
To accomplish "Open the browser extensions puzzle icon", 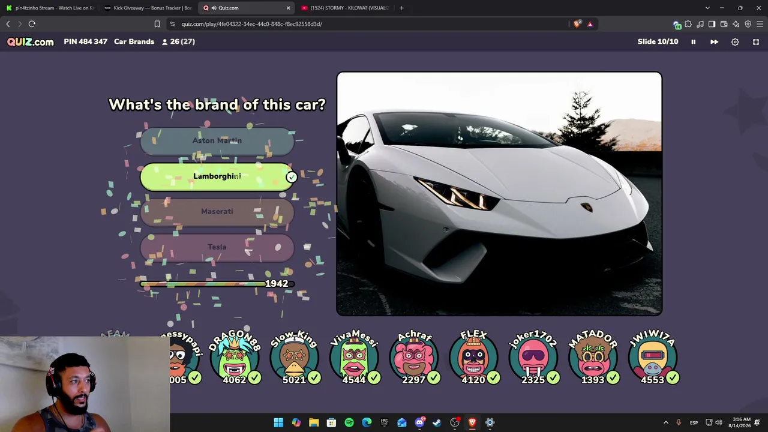I will click(688, 24).
